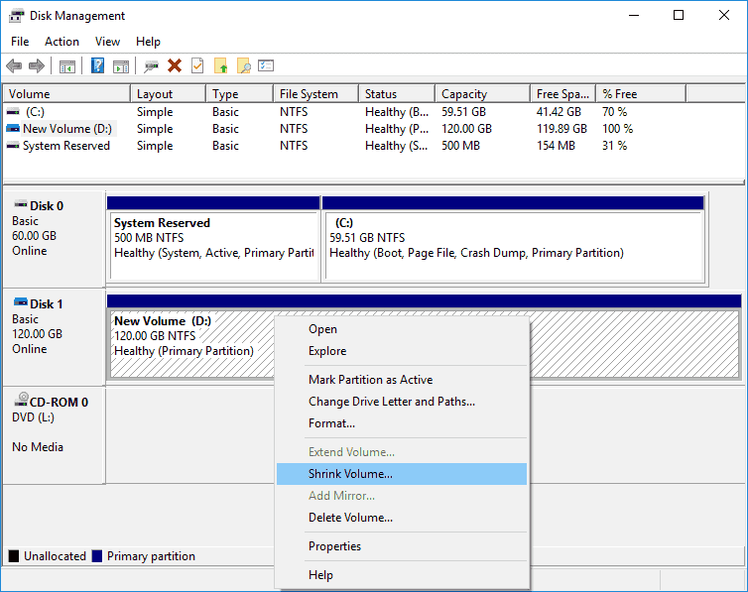Viewport: 748px width, 592px height.
Task: Click the toolbar icon with magnifying glass
Action: pos(243,66)
